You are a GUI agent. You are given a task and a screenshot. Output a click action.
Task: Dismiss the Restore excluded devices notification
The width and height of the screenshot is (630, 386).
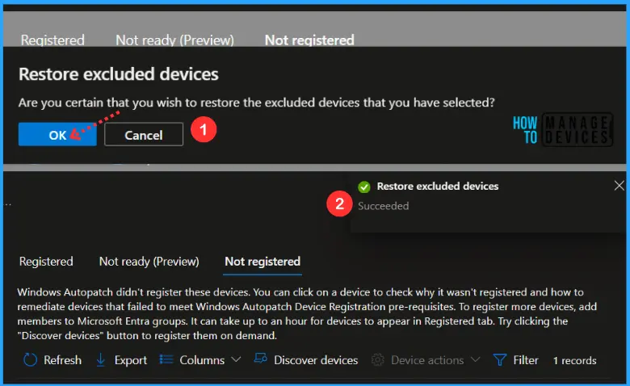tap(619, 186)
